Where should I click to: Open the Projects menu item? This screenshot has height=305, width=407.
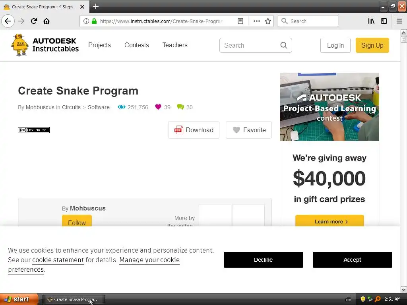[99, 45]
